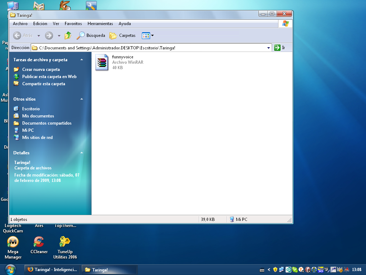This screenshot has width=366, height=275.
Task: Click the blue Ares tray icon
Action: (x=314, y=270)
